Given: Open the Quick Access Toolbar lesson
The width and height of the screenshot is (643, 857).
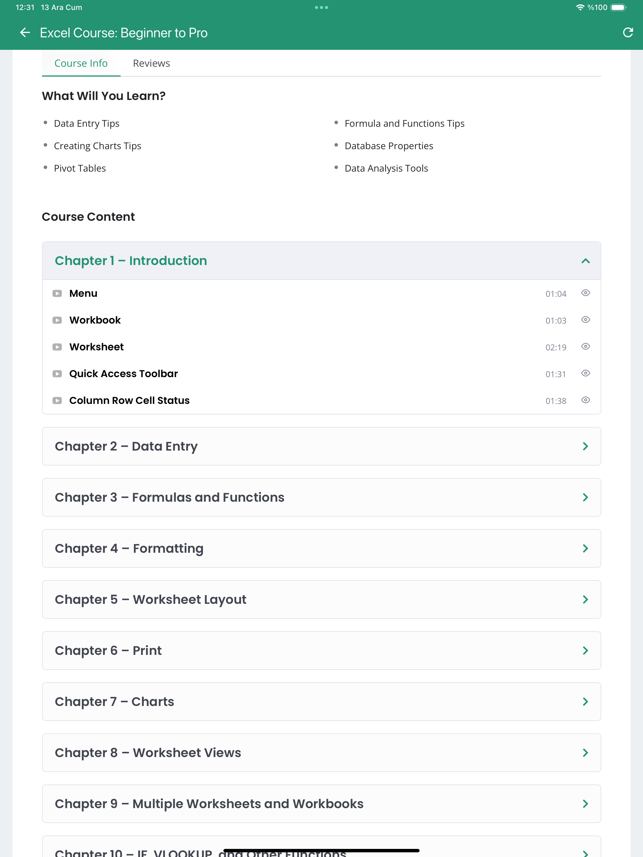Looking at the screenshot, I should (321, 373).
